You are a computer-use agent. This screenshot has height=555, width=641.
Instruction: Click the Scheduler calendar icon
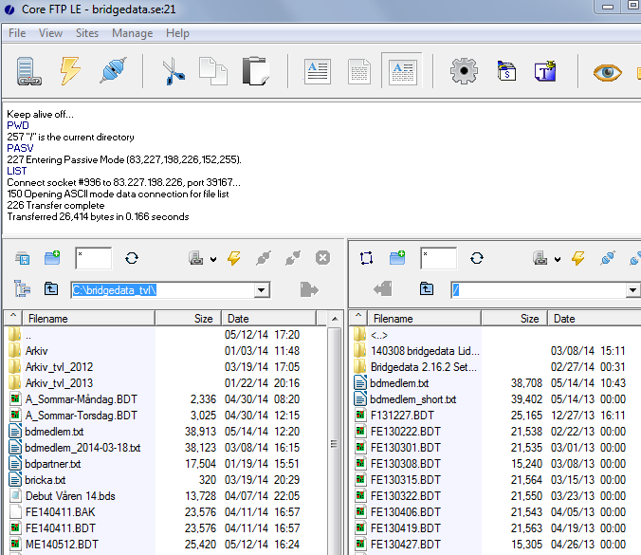(x=506, y=71)
